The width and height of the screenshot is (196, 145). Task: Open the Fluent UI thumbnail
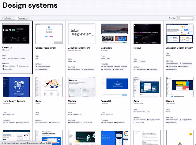pos(16,33)
